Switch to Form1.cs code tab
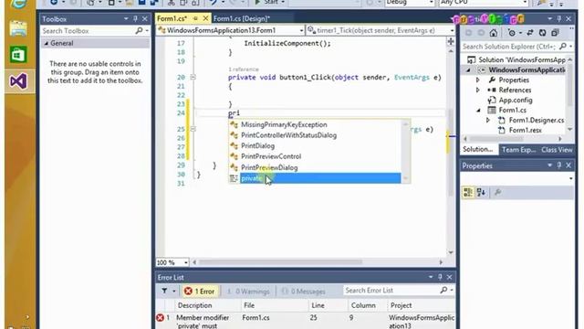Image resolution: width=584 pixels, height=329 pixels. (172, 18)
